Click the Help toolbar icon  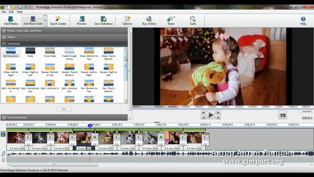pyautogui.click(x=303, y=21)
